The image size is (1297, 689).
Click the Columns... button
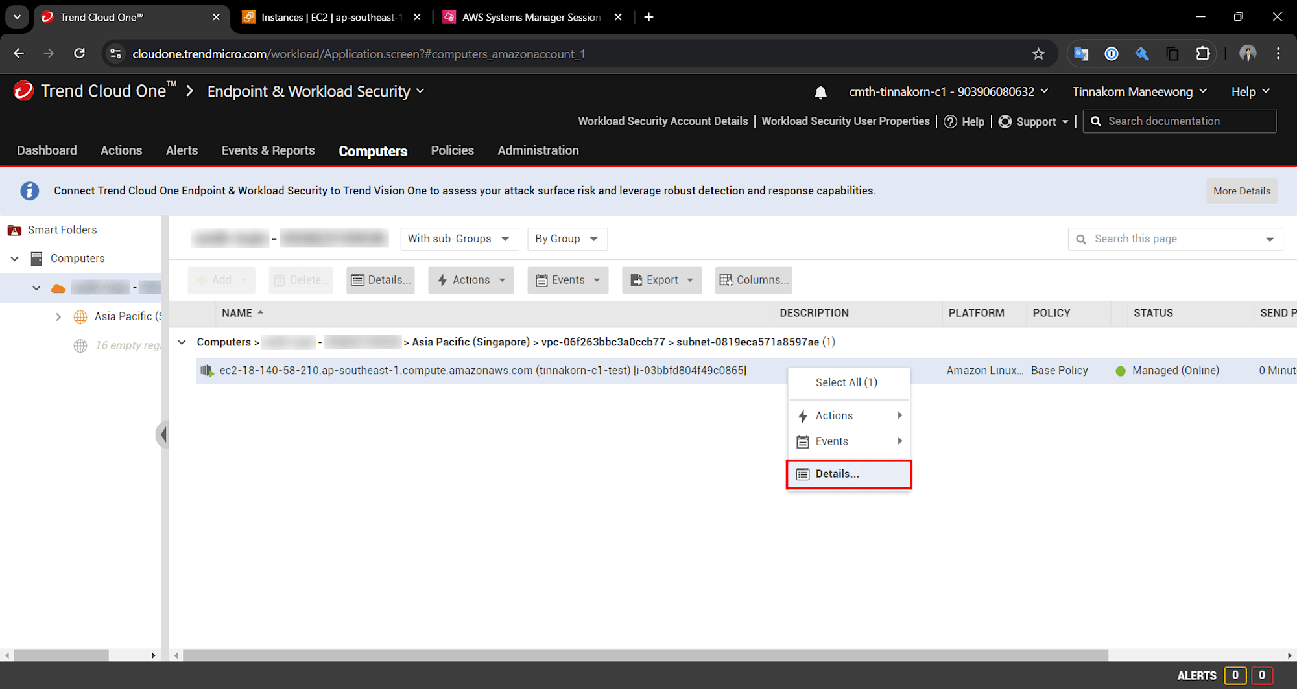754,280
